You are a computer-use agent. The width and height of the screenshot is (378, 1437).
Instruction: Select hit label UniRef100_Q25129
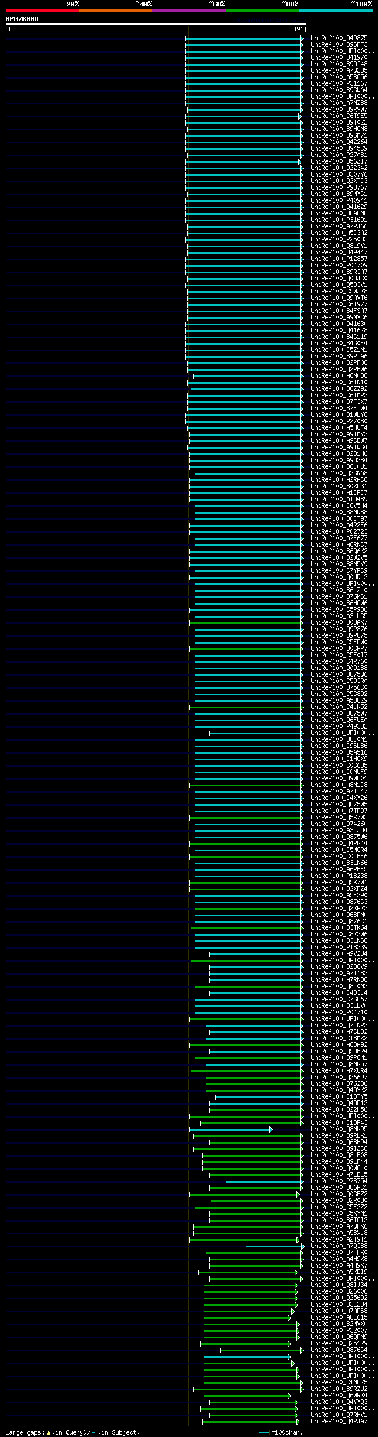click(x=339, y=1343)
